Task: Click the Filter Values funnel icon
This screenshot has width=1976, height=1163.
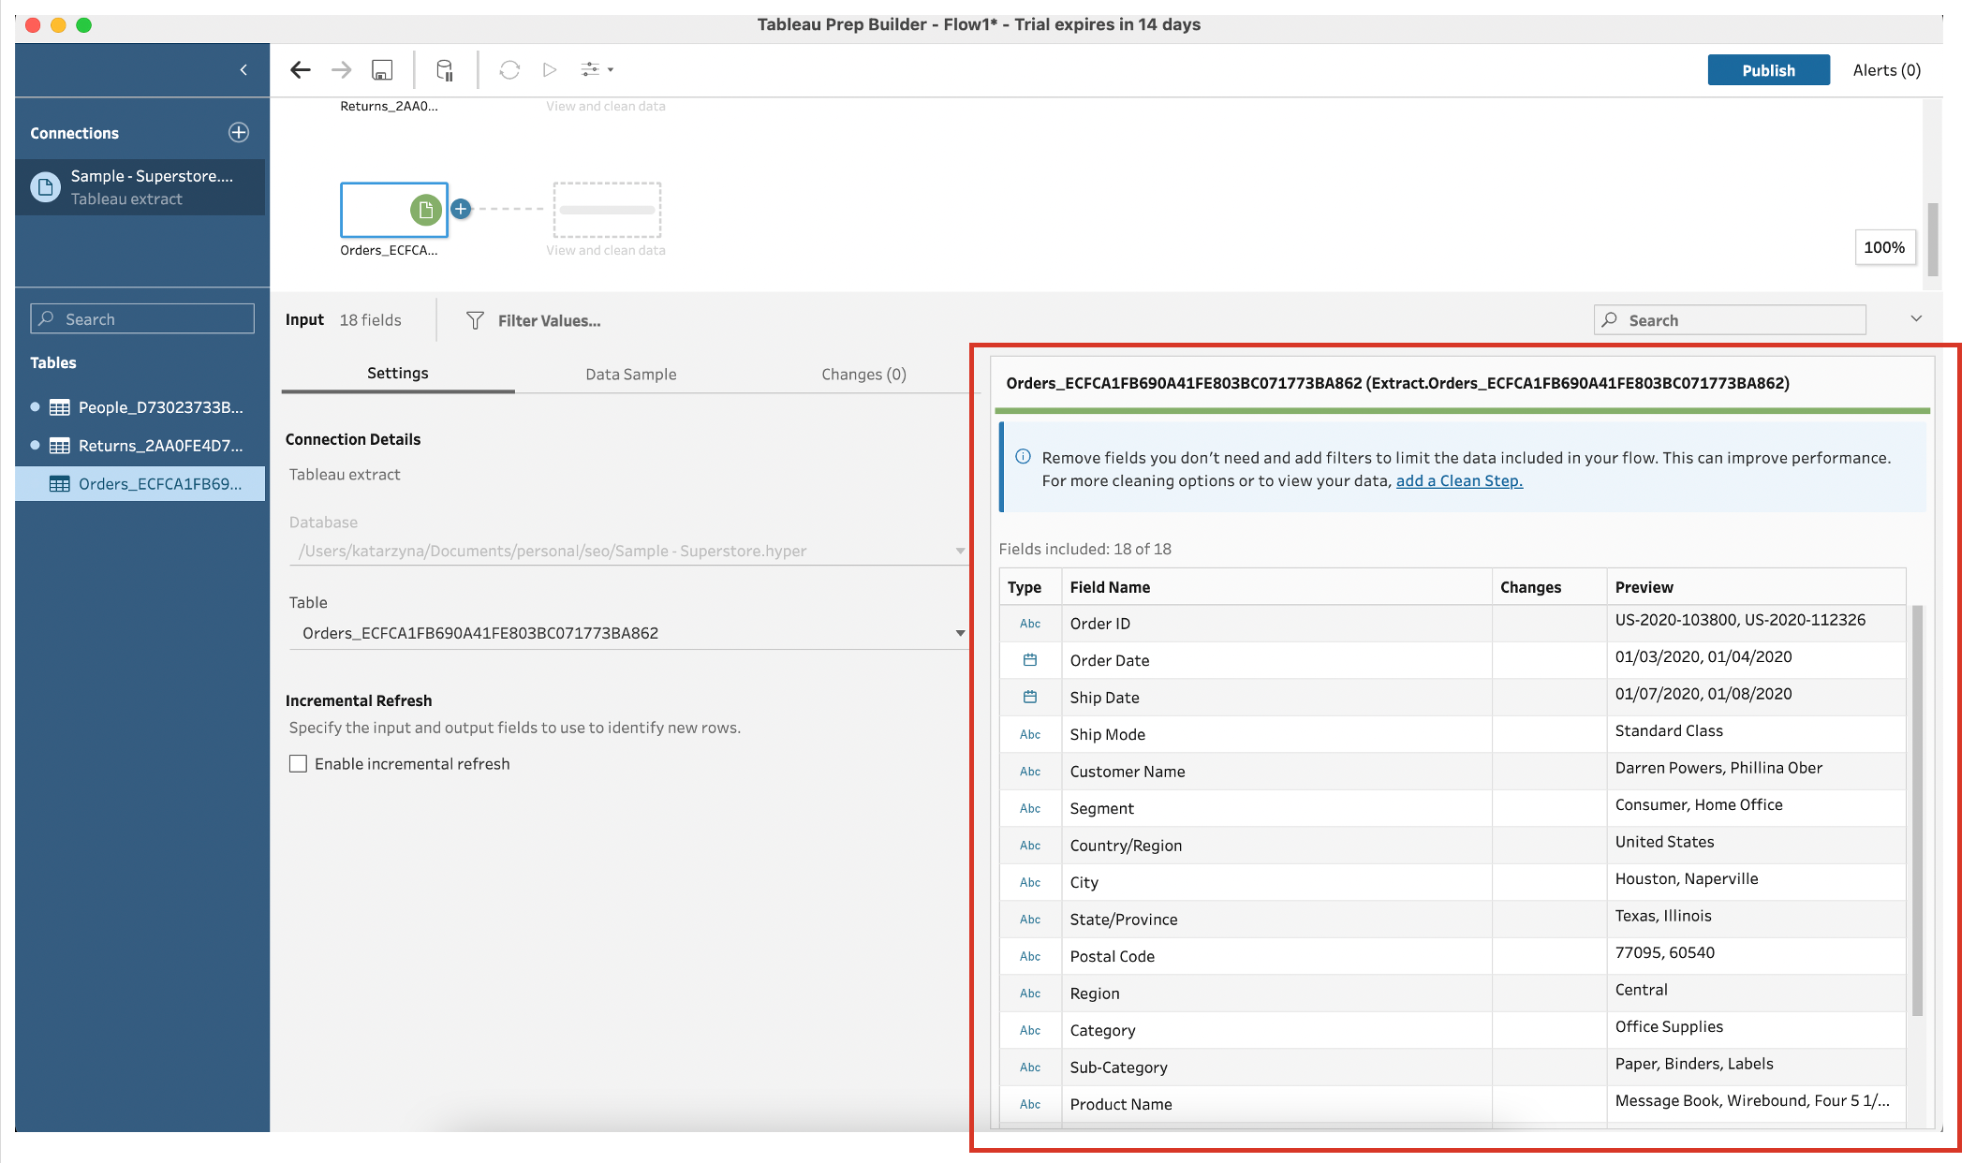Action: point(475,321)
